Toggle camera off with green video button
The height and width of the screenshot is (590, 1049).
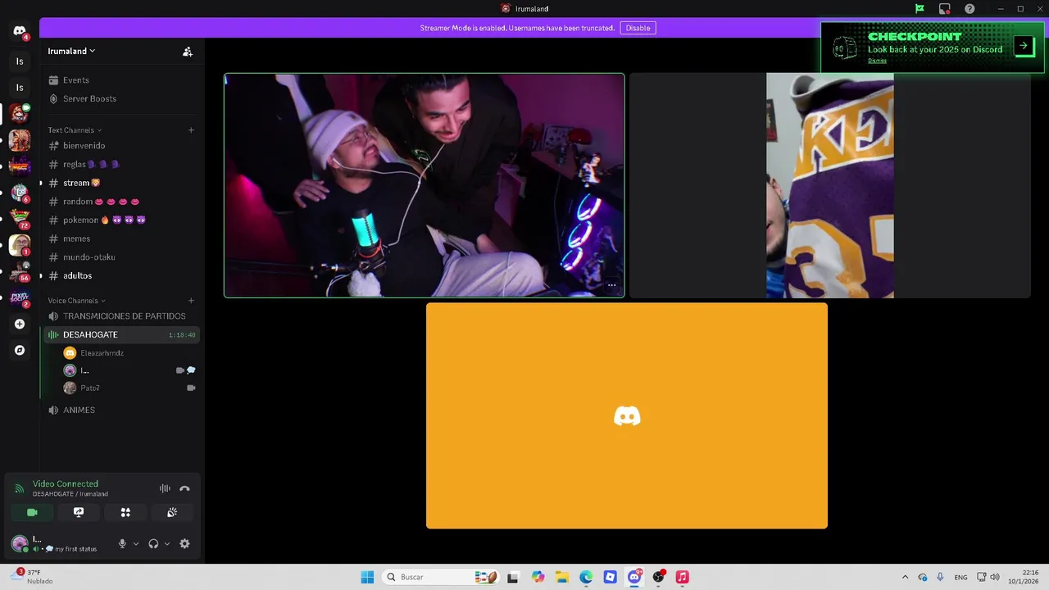coord(32,512)
